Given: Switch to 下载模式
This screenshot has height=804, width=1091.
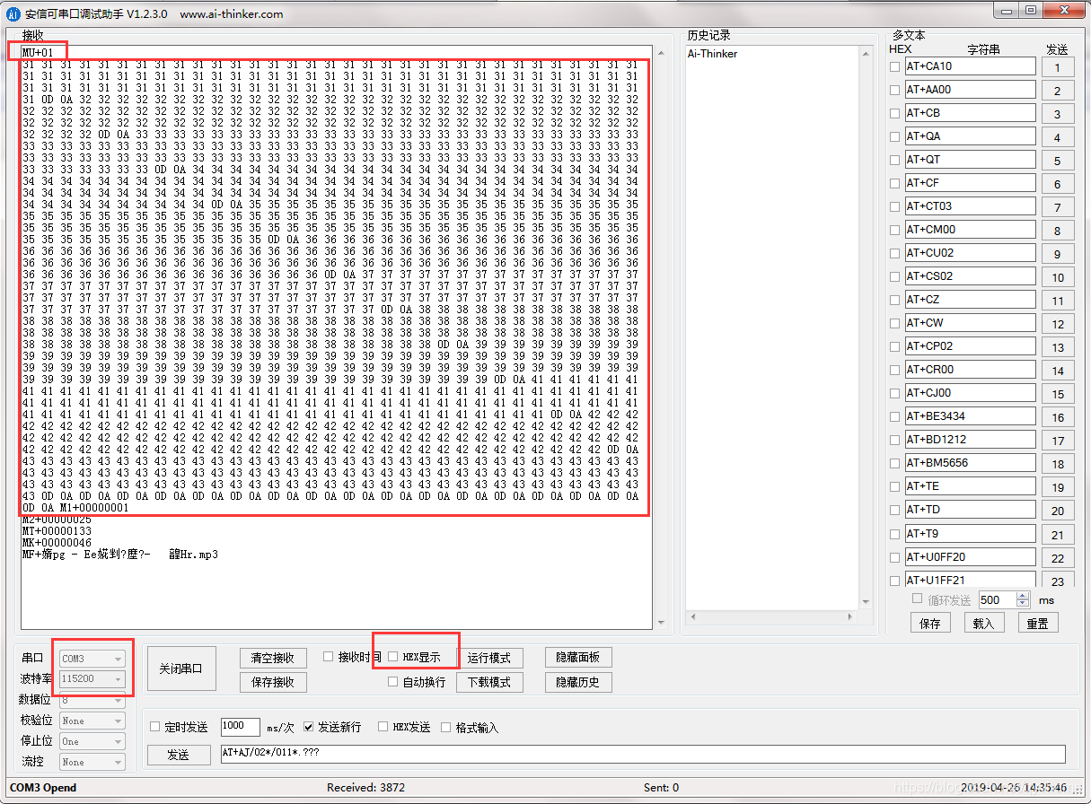Looking at the screenshot, I should [x=489, y=682].
